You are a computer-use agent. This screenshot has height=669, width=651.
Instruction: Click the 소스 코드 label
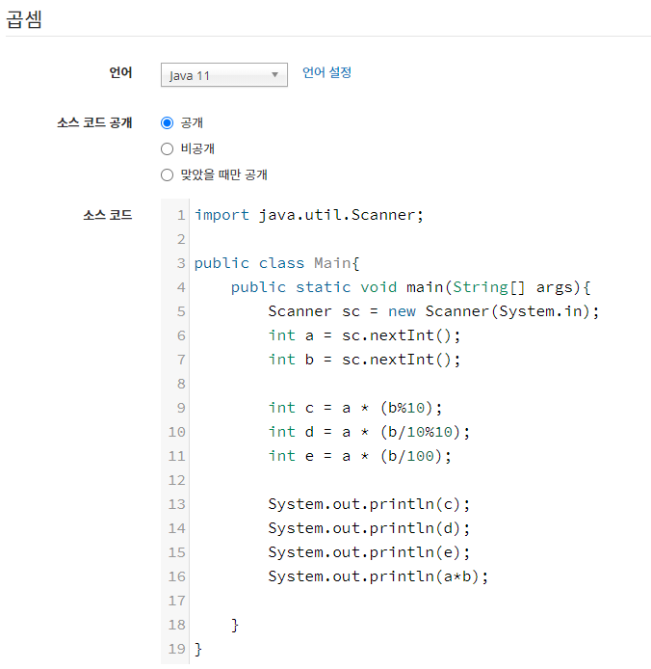click(108, 215)
